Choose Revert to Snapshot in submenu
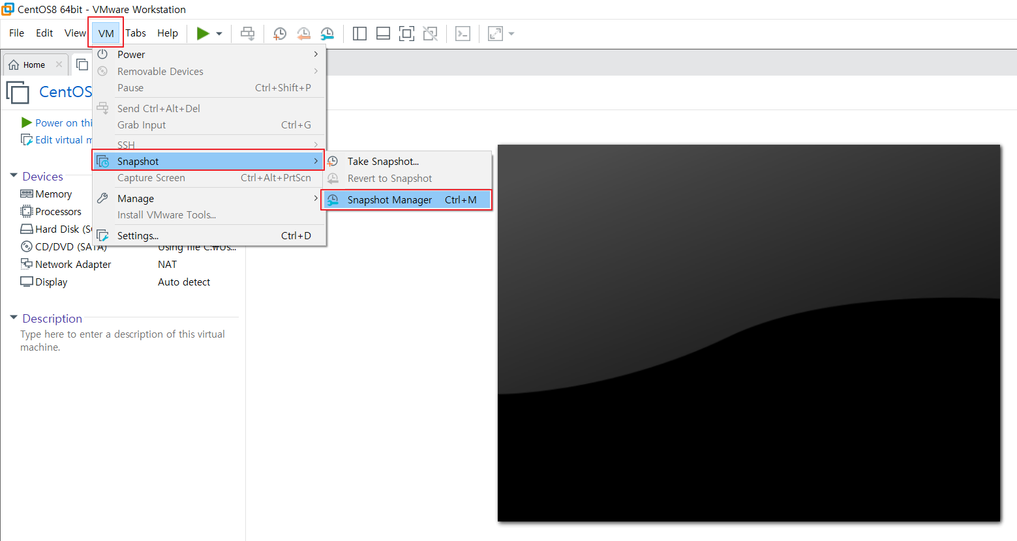Viewport: 1017px width, 541px height. (407, 179)
